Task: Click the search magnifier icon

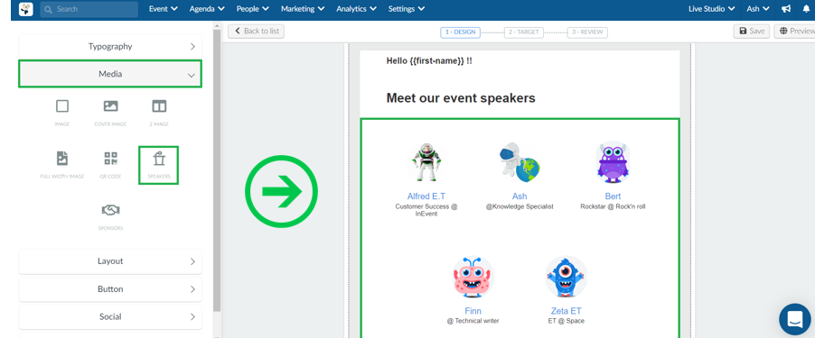Action: point(48,9)
